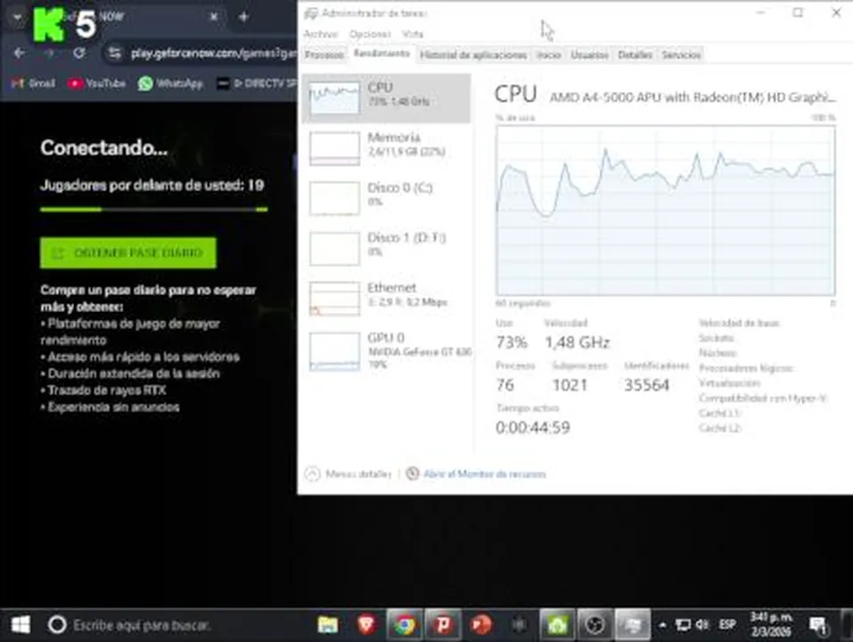Select Ethernet in the performance sidebar

pos(386,298)
